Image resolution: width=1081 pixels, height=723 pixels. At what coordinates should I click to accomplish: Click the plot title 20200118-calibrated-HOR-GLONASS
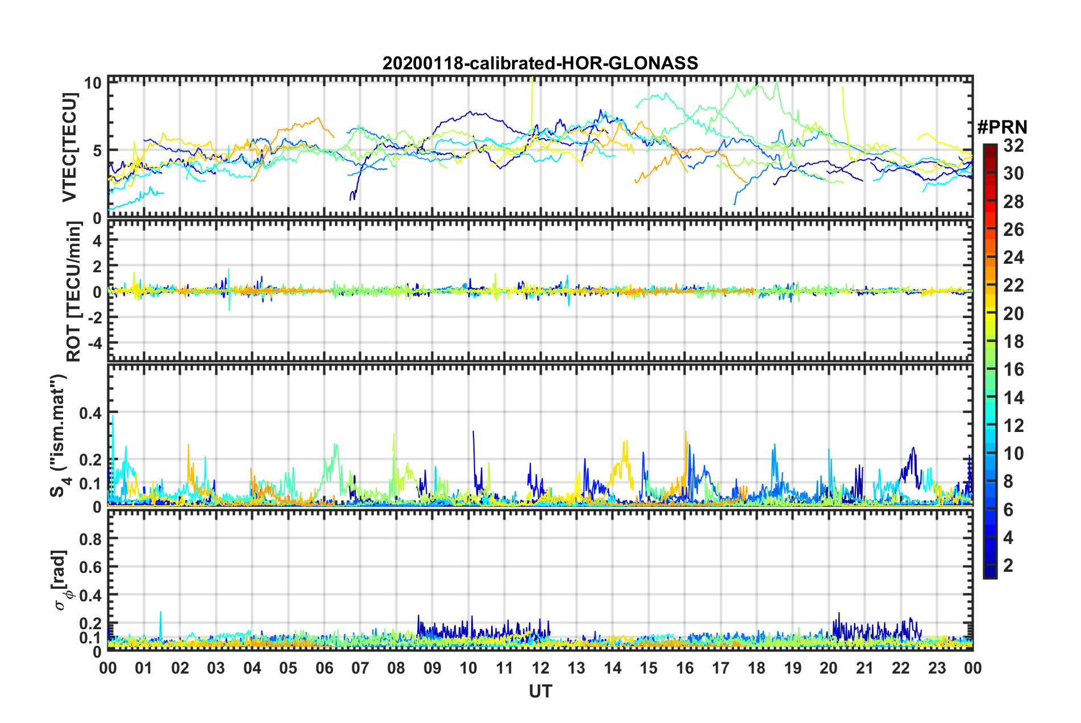tap(540, 63)
